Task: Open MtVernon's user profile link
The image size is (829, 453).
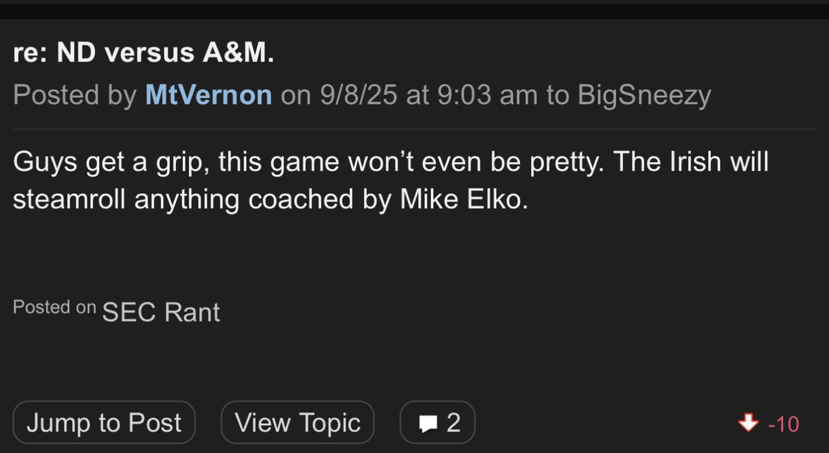Action: (x=209, y=95)
